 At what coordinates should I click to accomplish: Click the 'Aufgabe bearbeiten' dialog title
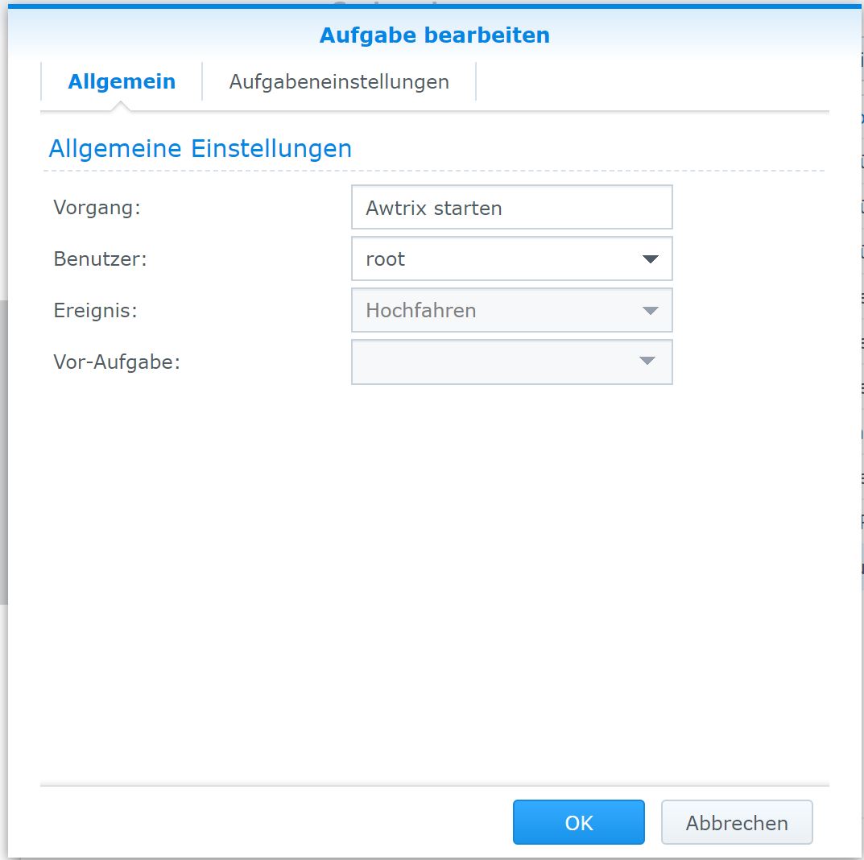pyautogui.click(x=434, y=35)
